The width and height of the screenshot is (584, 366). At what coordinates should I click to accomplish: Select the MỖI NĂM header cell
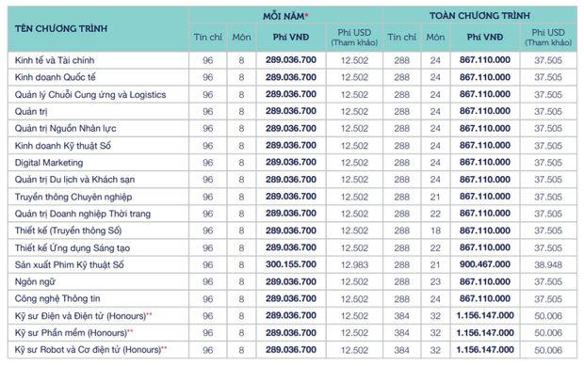pyautogui.click(x=285, y=16)
